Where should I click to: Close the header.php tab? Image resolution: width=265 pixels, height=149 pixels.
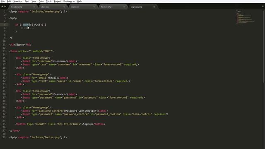34,7
